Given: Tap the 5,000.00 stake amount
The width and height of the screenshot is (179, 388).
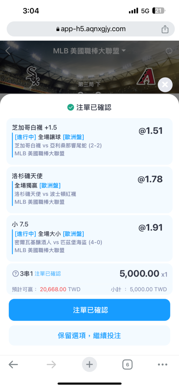Looking at the screenshot, I should pyautogui.click(x=139, y=274).
